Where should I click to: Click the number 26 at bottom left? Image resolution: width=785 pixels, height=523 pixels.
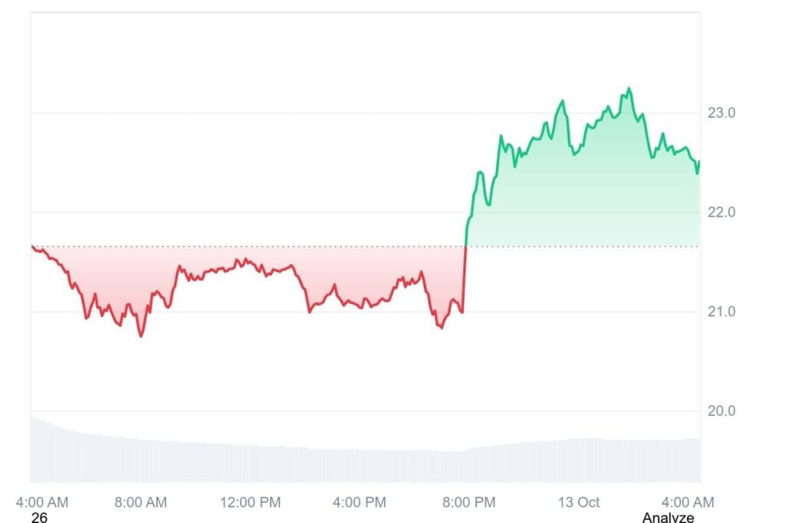(39, 518)
